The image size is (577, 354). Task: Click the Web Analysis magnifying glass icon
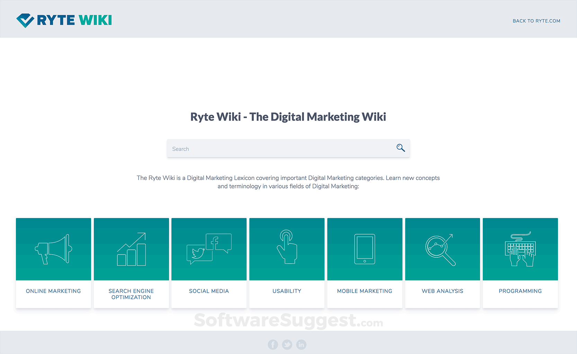440,249
